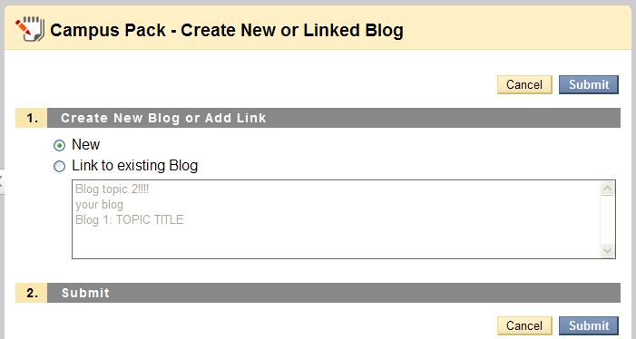The width and height of the screenshot is (636, 339).
Task: Click the blog list scrollbar track
Action: 607,219
